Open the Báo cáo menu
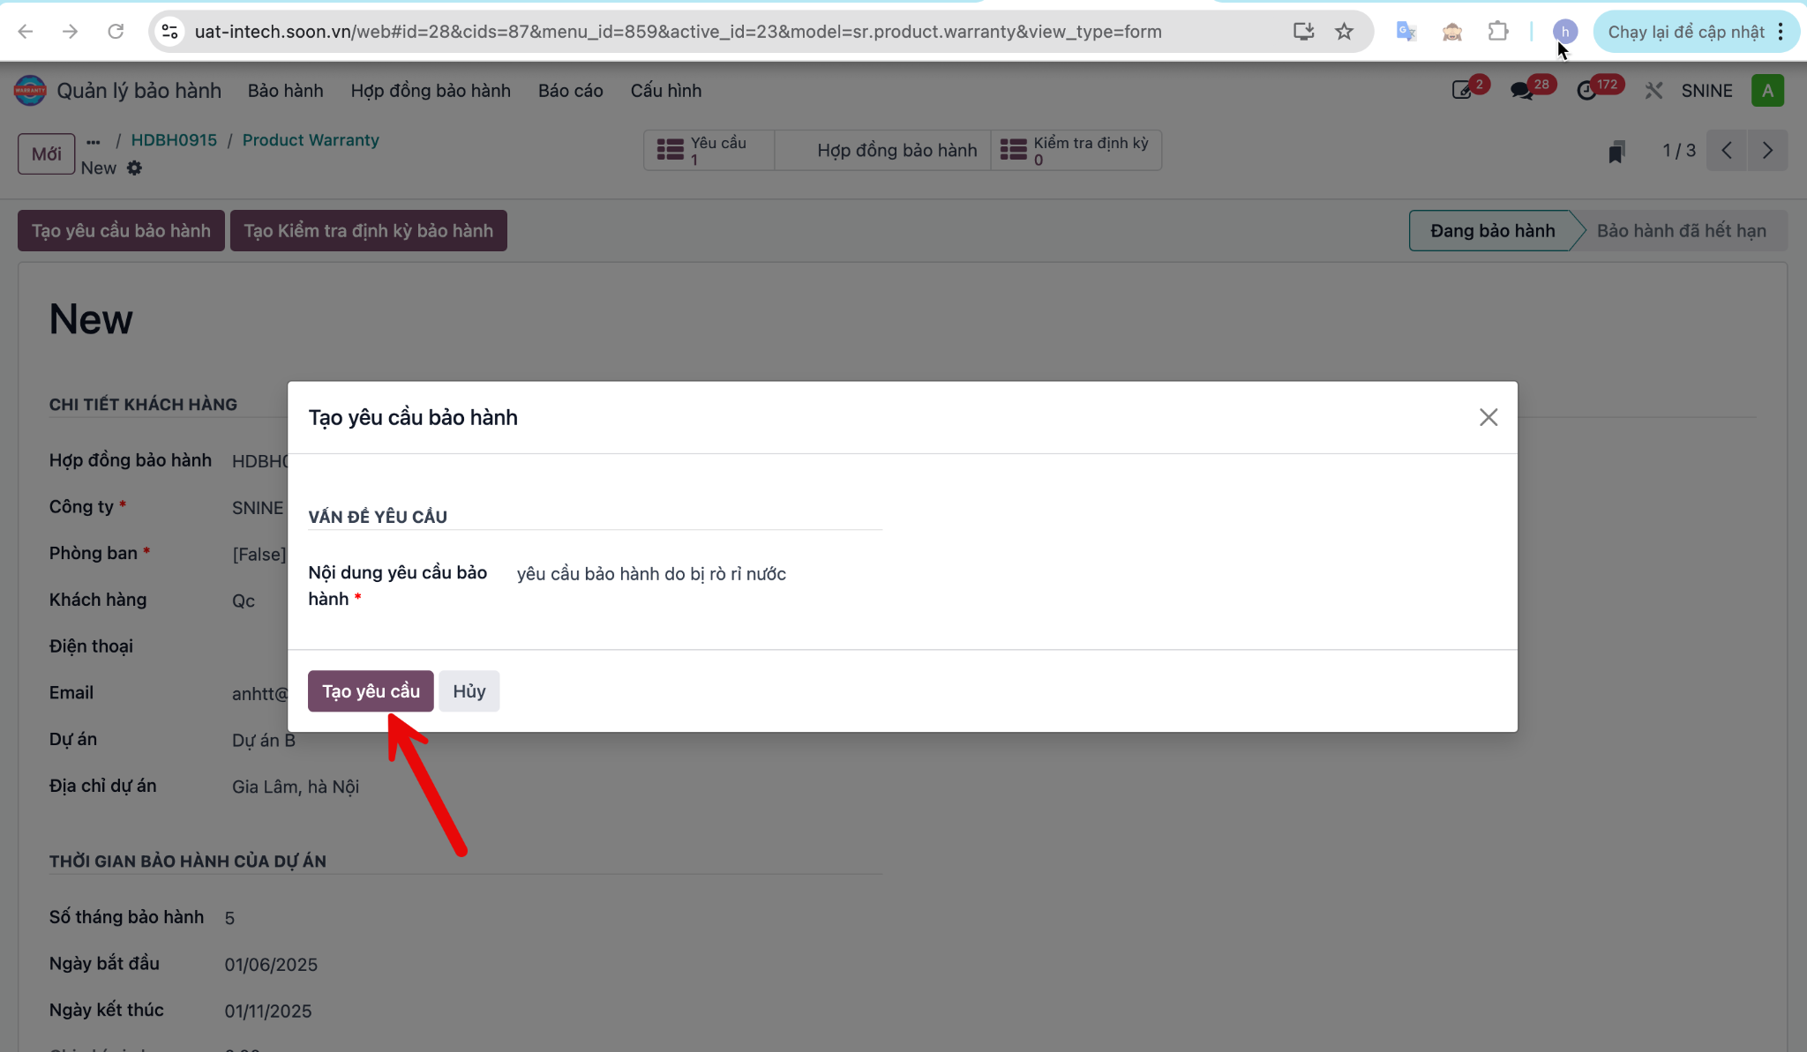 tap(571, 91)
